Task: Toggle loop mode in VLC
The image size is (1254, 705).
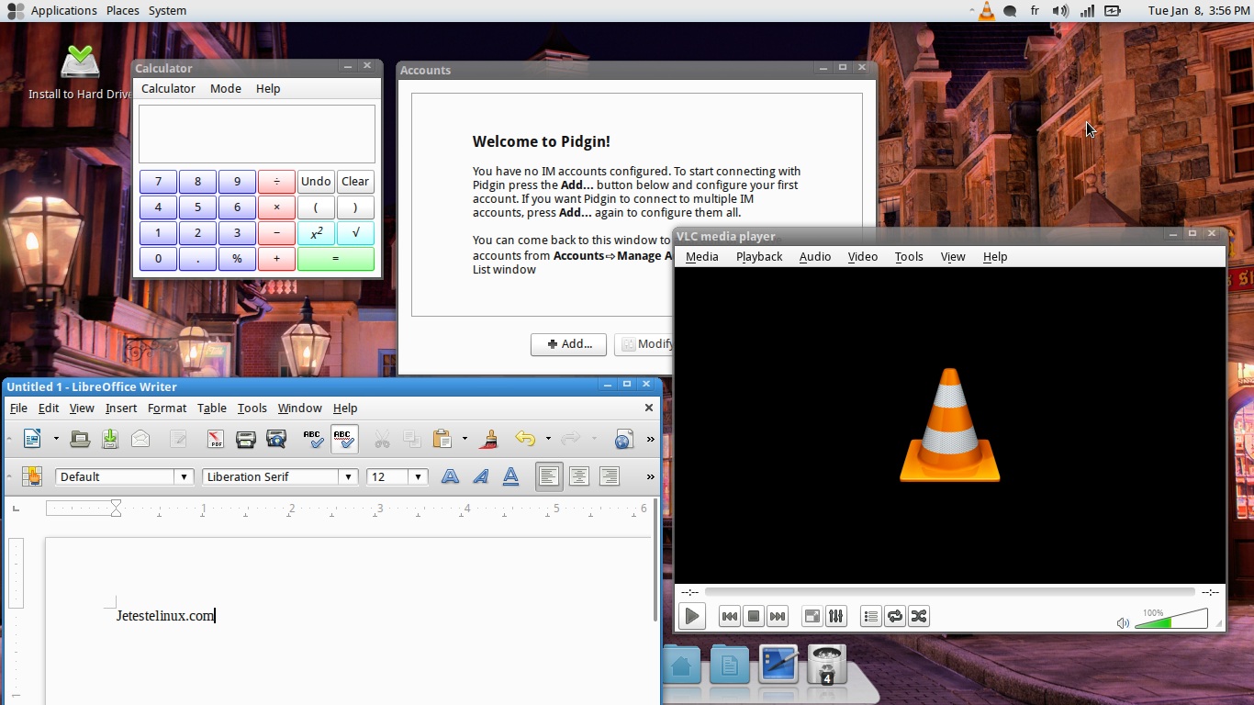Action: coord(895,617)
